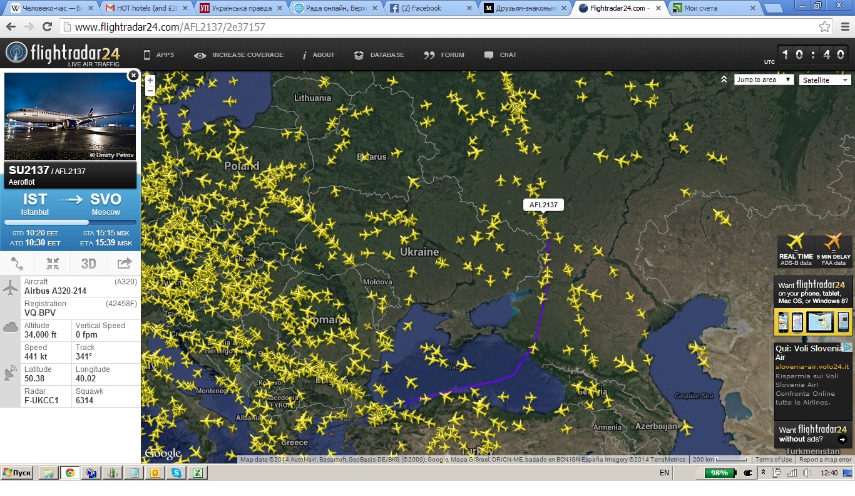
Task: Click the Aeroflot aircraft photo
Action: click(70, 116)
